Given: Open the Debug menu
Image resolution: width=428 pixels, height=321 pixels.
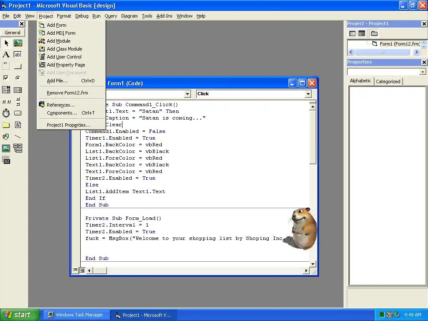Looking at the screenshot, I should (82, 16).
